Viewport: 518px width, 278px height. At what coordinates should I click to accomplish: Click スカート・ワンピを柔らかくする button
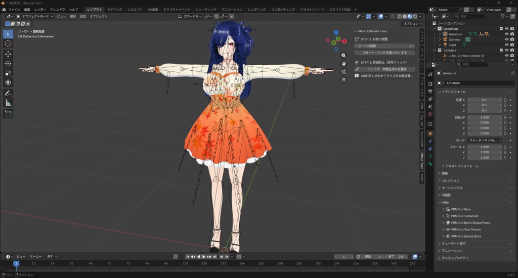384,53
